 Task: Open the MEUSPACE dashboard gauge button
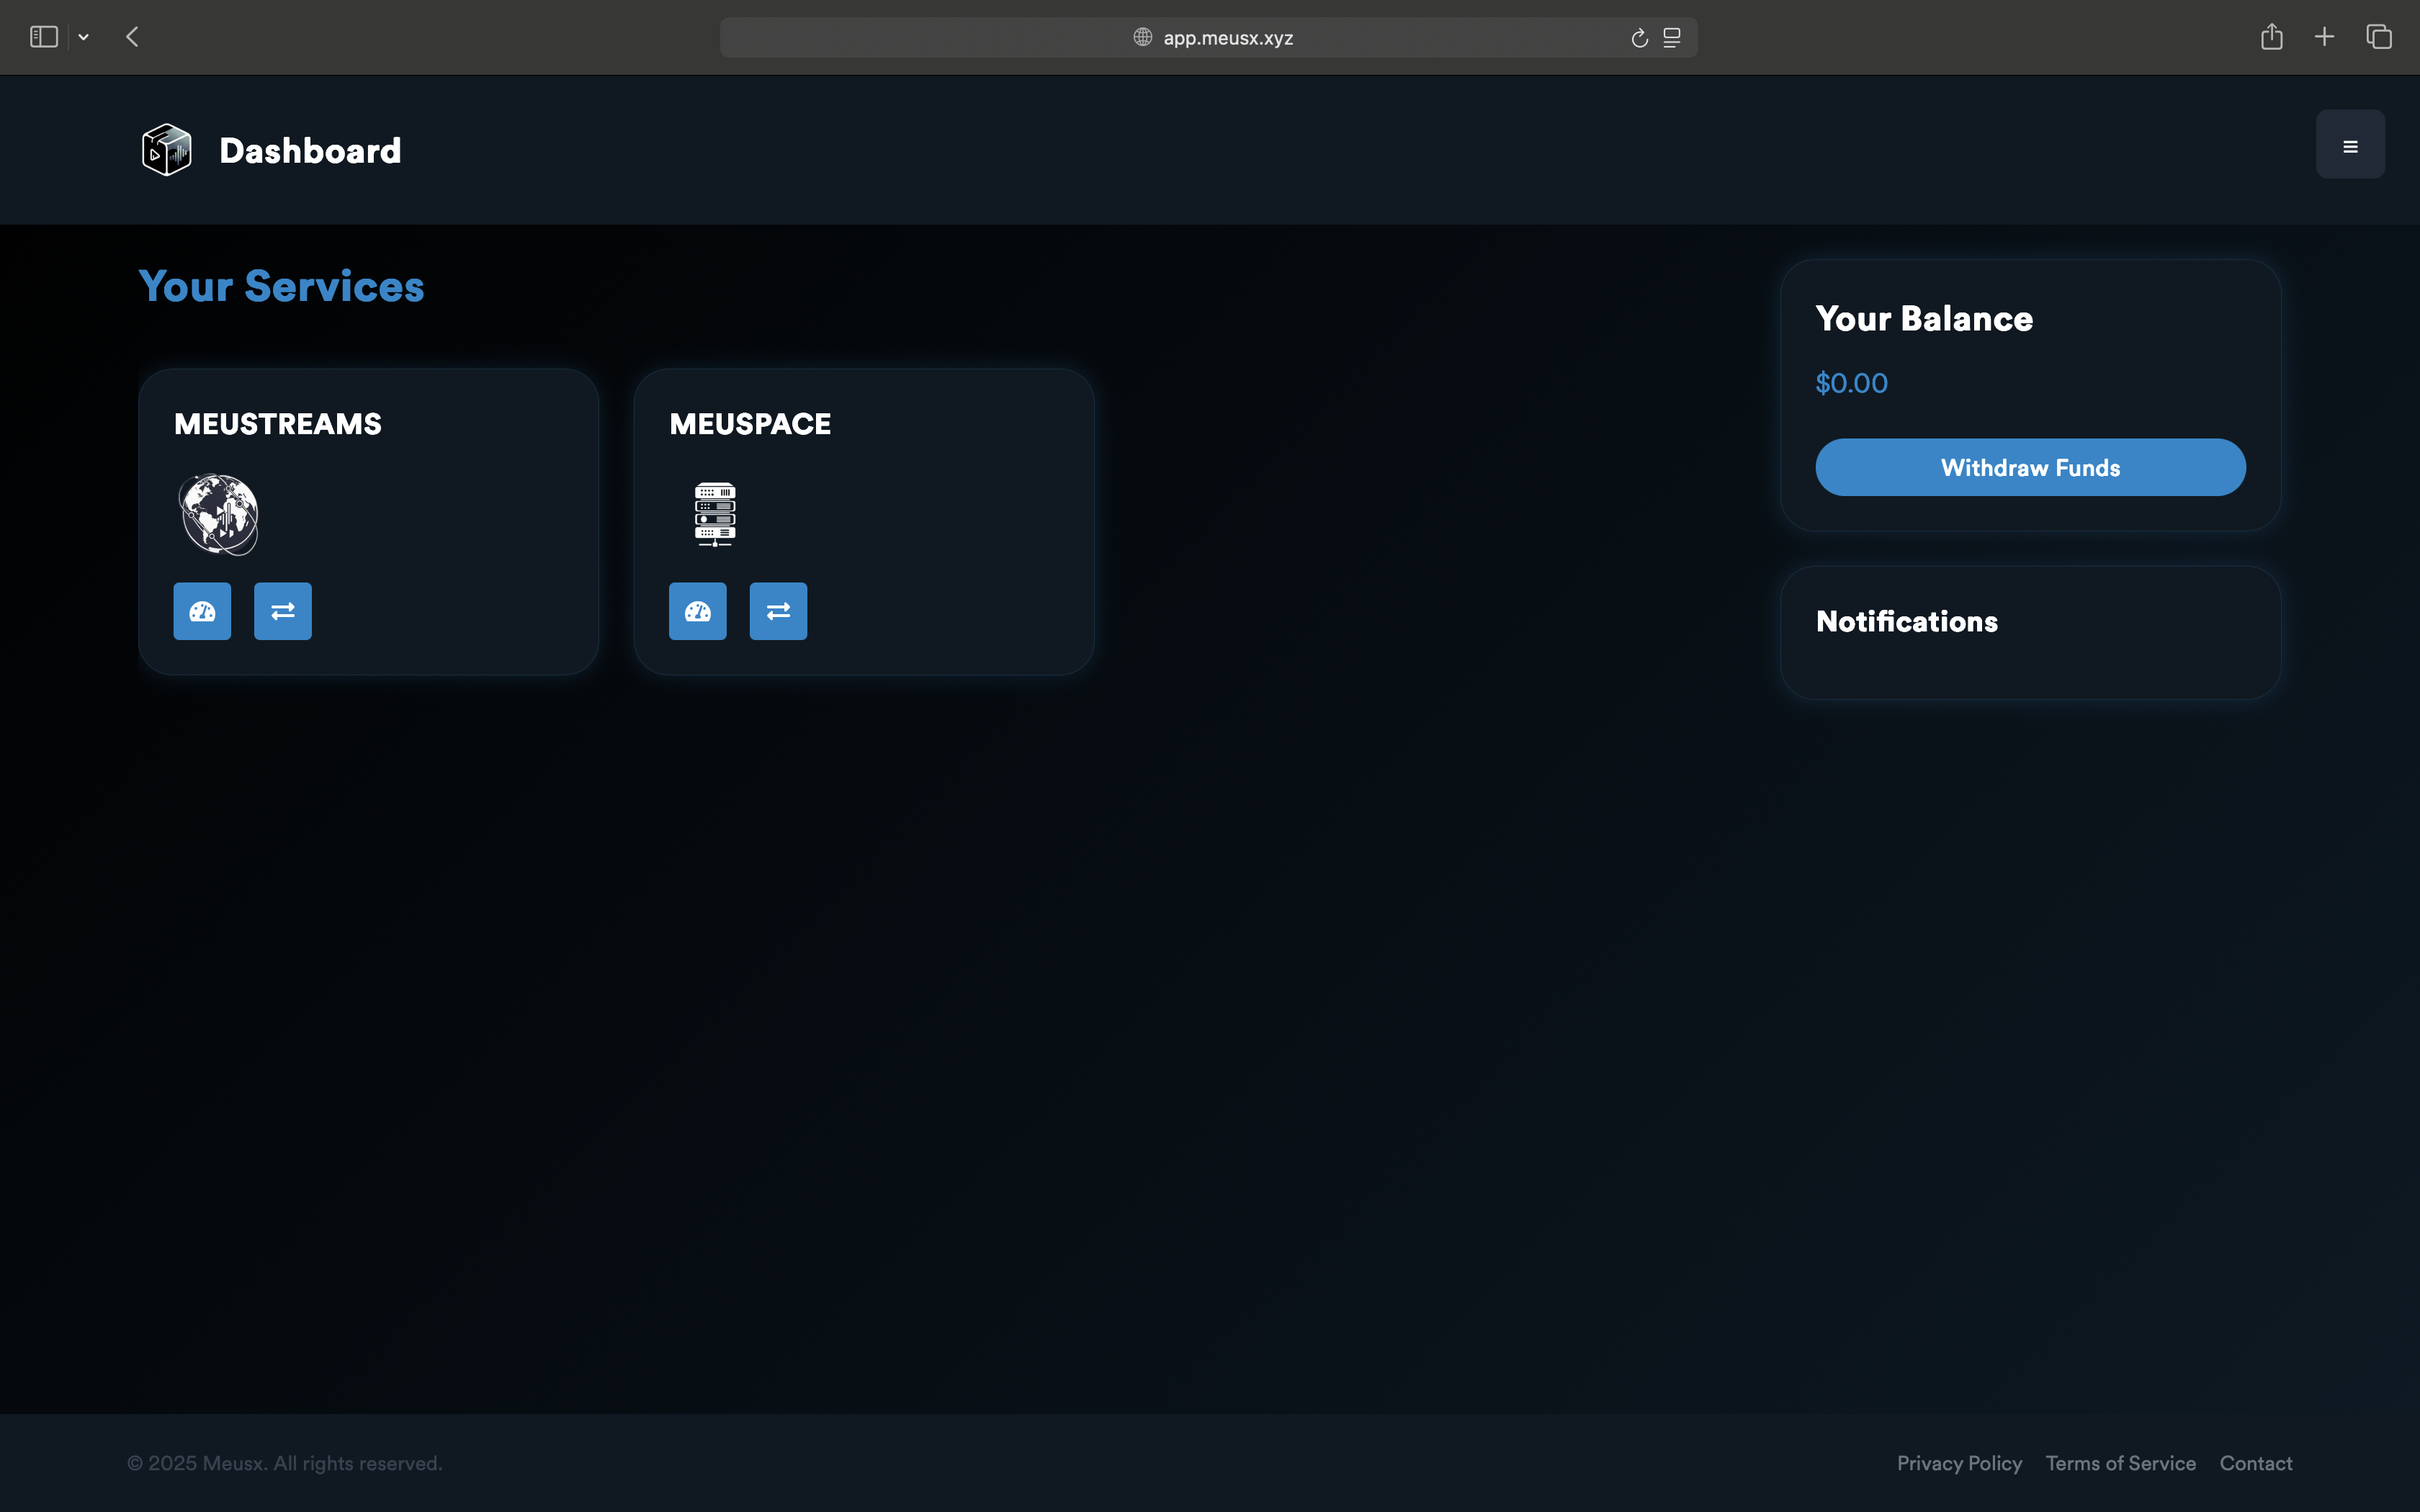tap(698, 611)
